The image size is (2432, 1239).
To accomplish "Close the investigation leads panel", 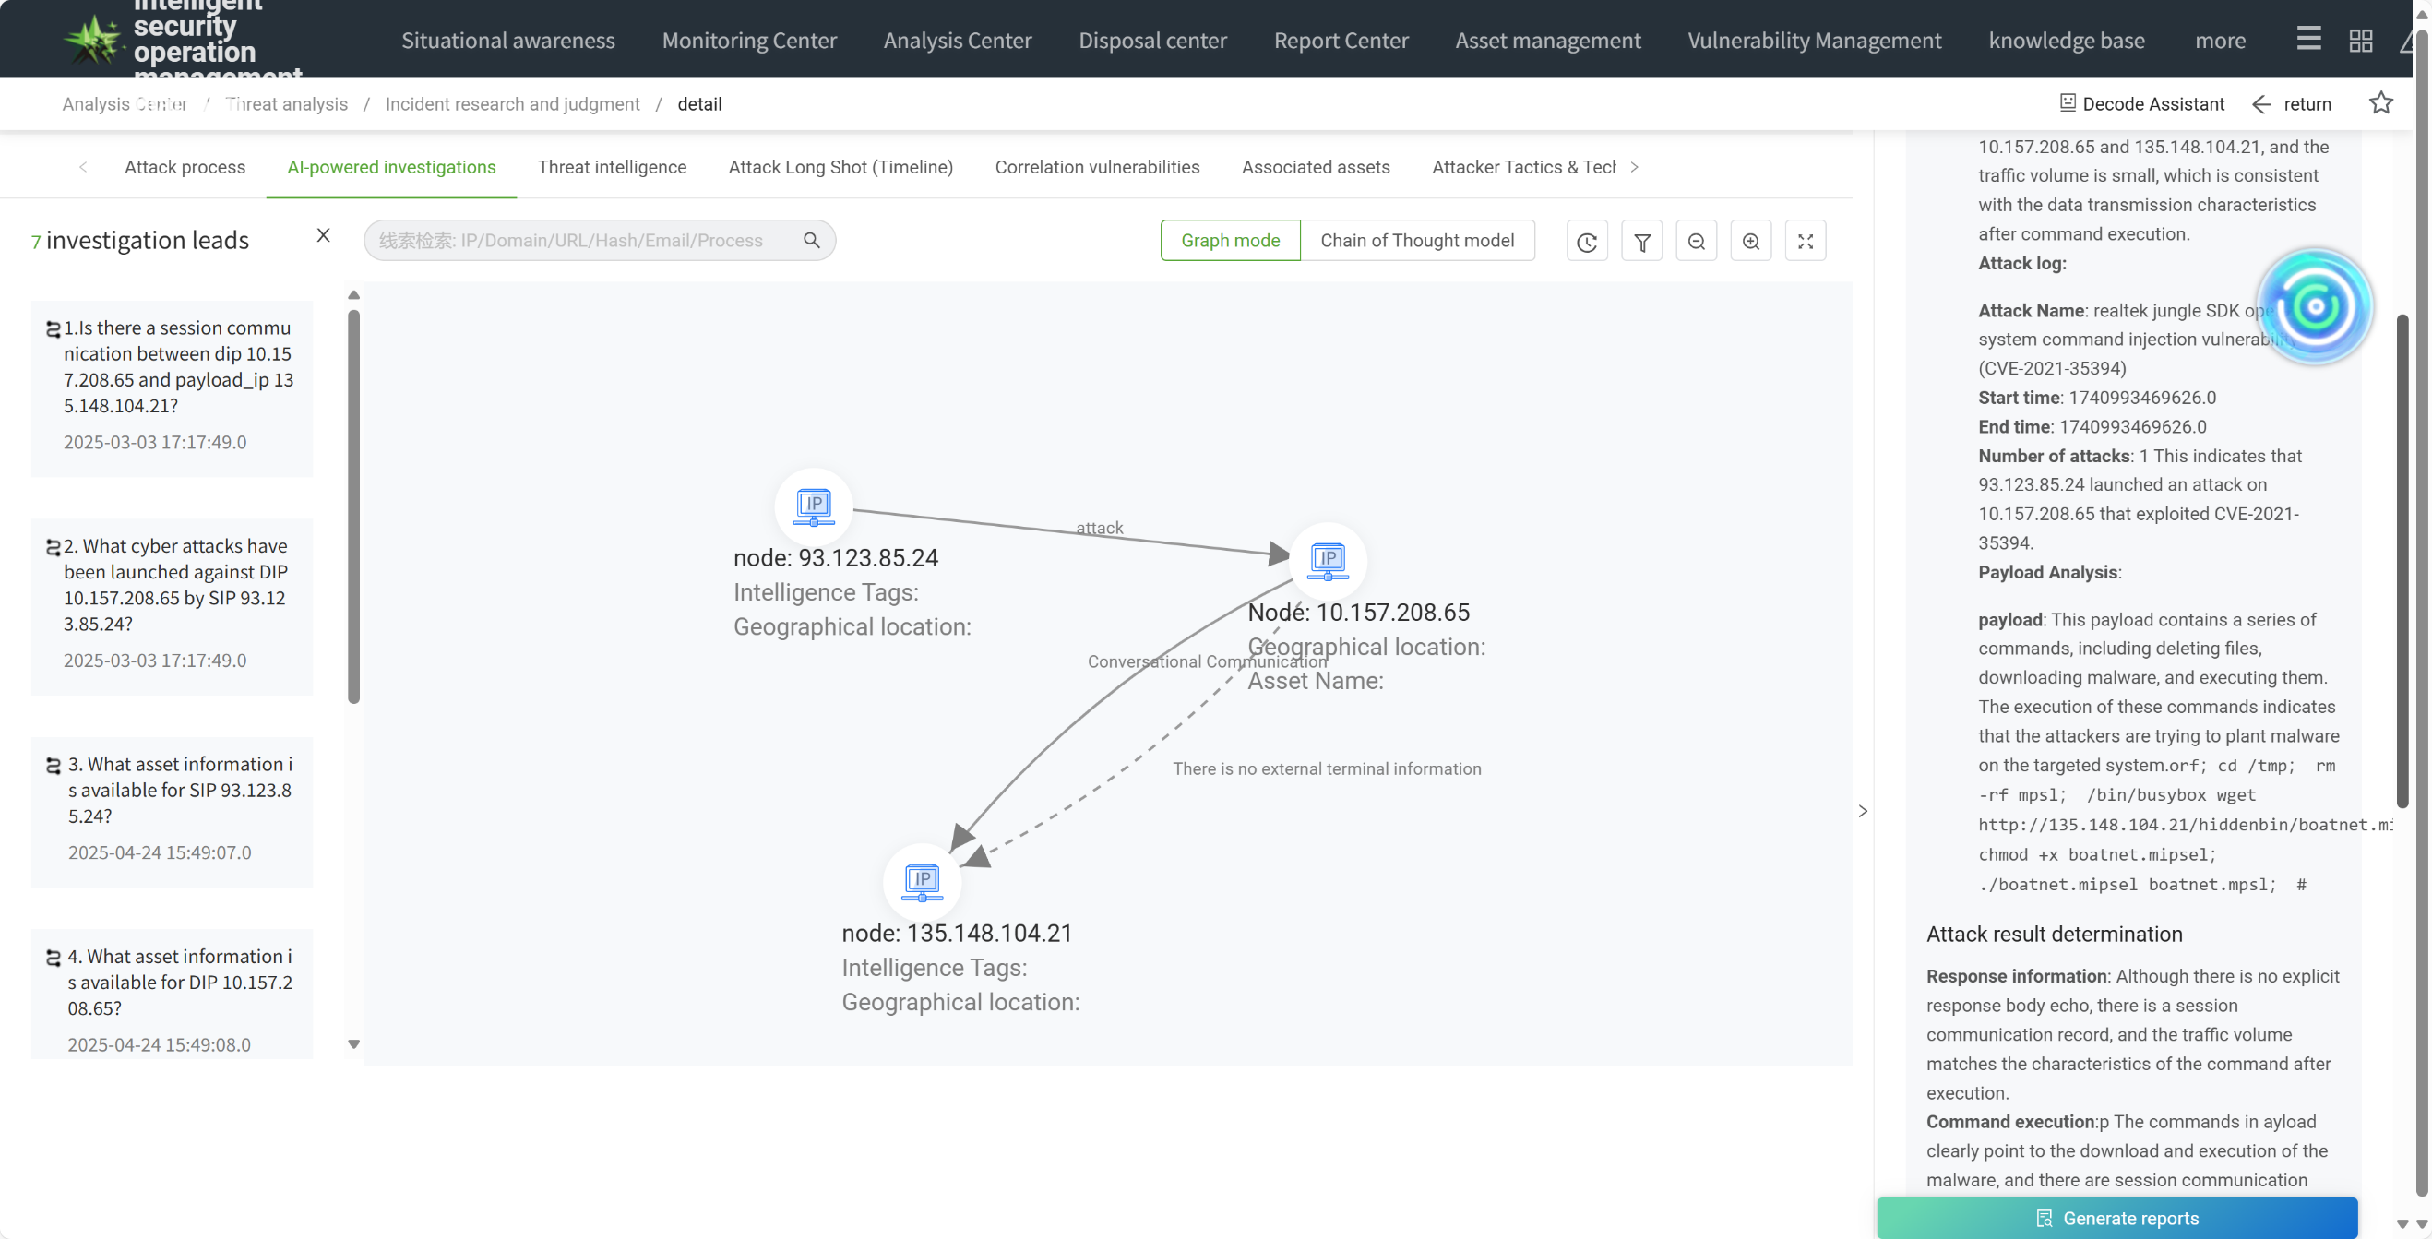I will click(323, 235).
